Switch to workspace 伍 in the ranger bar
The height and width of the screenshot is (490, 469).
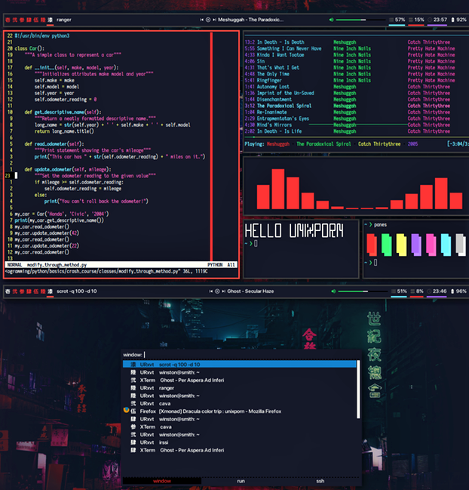36,20
